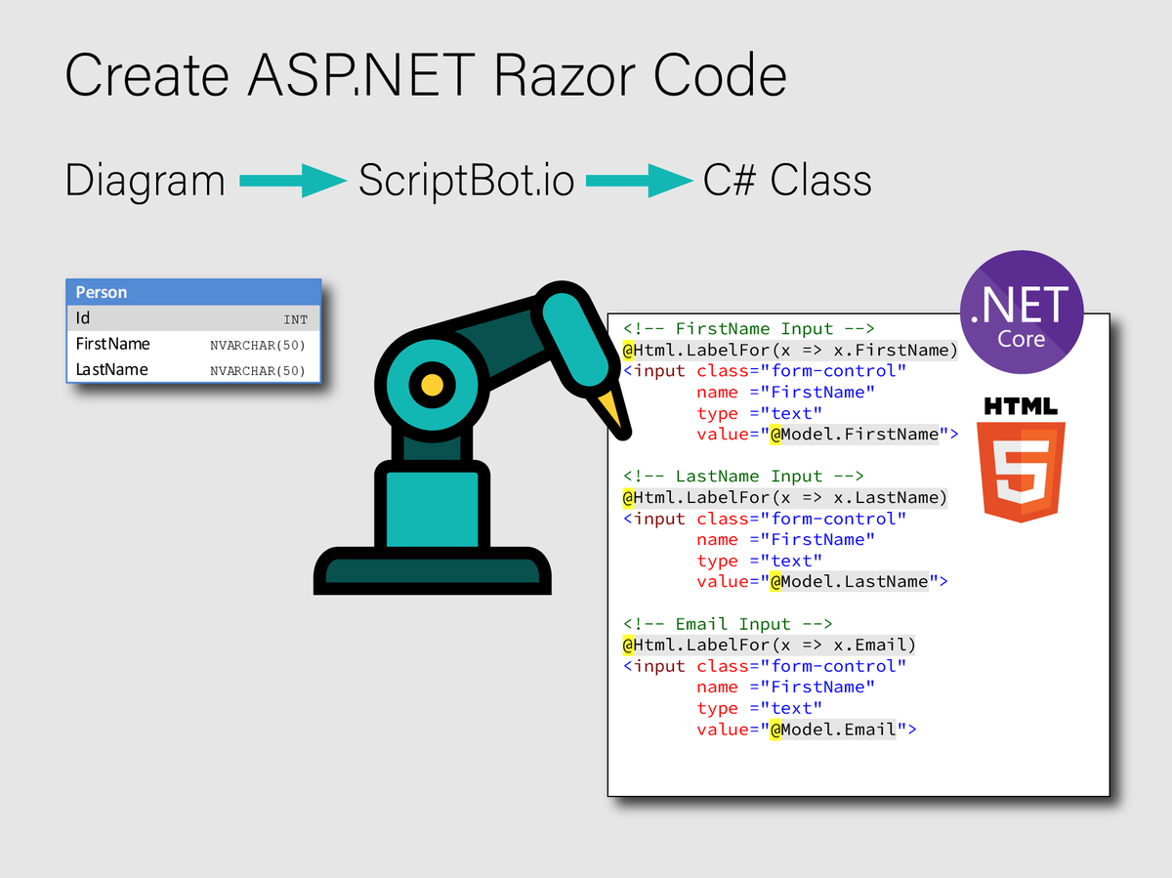Image resolution: width=1172 pixels, height=878 pixels.
Task: Click the Diagram label
Action: tap(144, 180)
